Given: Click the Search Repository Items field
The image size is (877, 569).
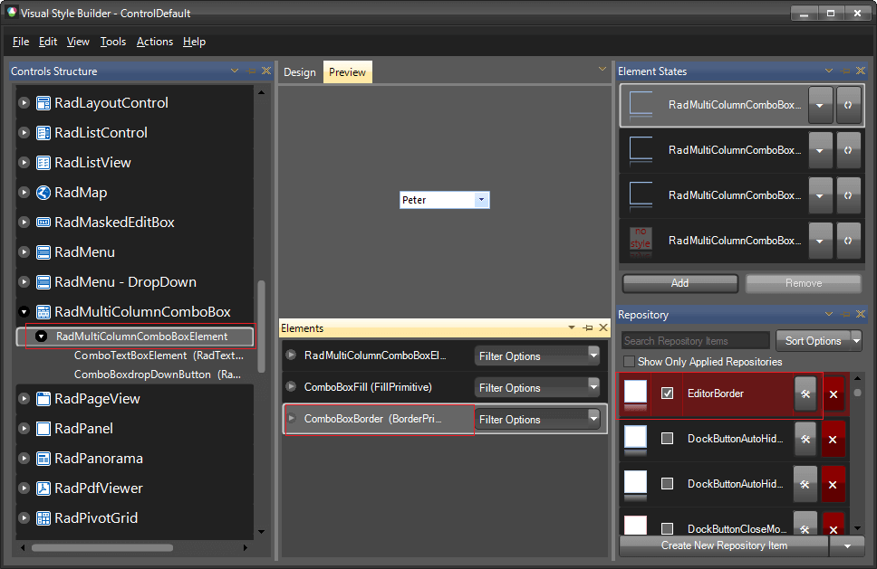Looking at the screenshot, I should coord(695,341).
